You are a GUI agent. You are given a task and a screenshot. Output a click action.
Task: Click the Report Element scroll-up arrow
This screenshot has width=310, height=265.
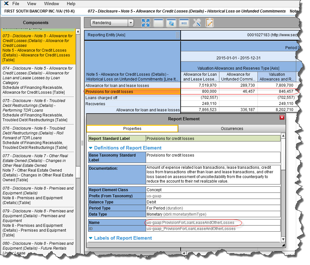tap(283, 136)
